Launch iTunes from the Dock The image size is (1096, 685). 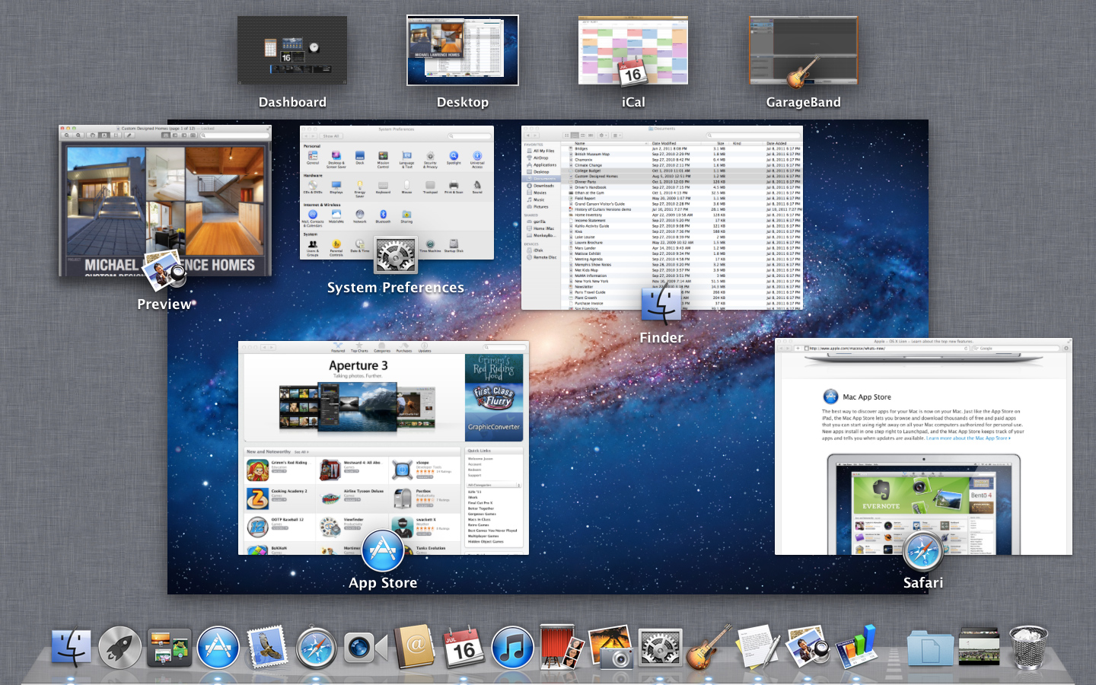(513, 648)
